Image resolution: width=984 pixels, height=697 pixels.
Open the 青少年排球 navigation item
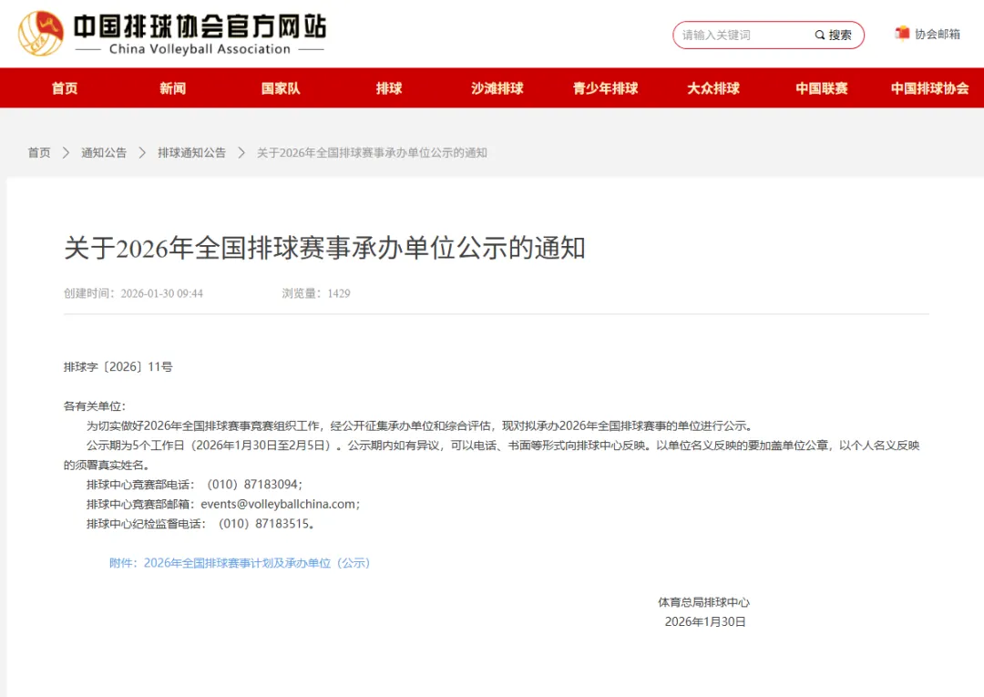tap(606, 88)
